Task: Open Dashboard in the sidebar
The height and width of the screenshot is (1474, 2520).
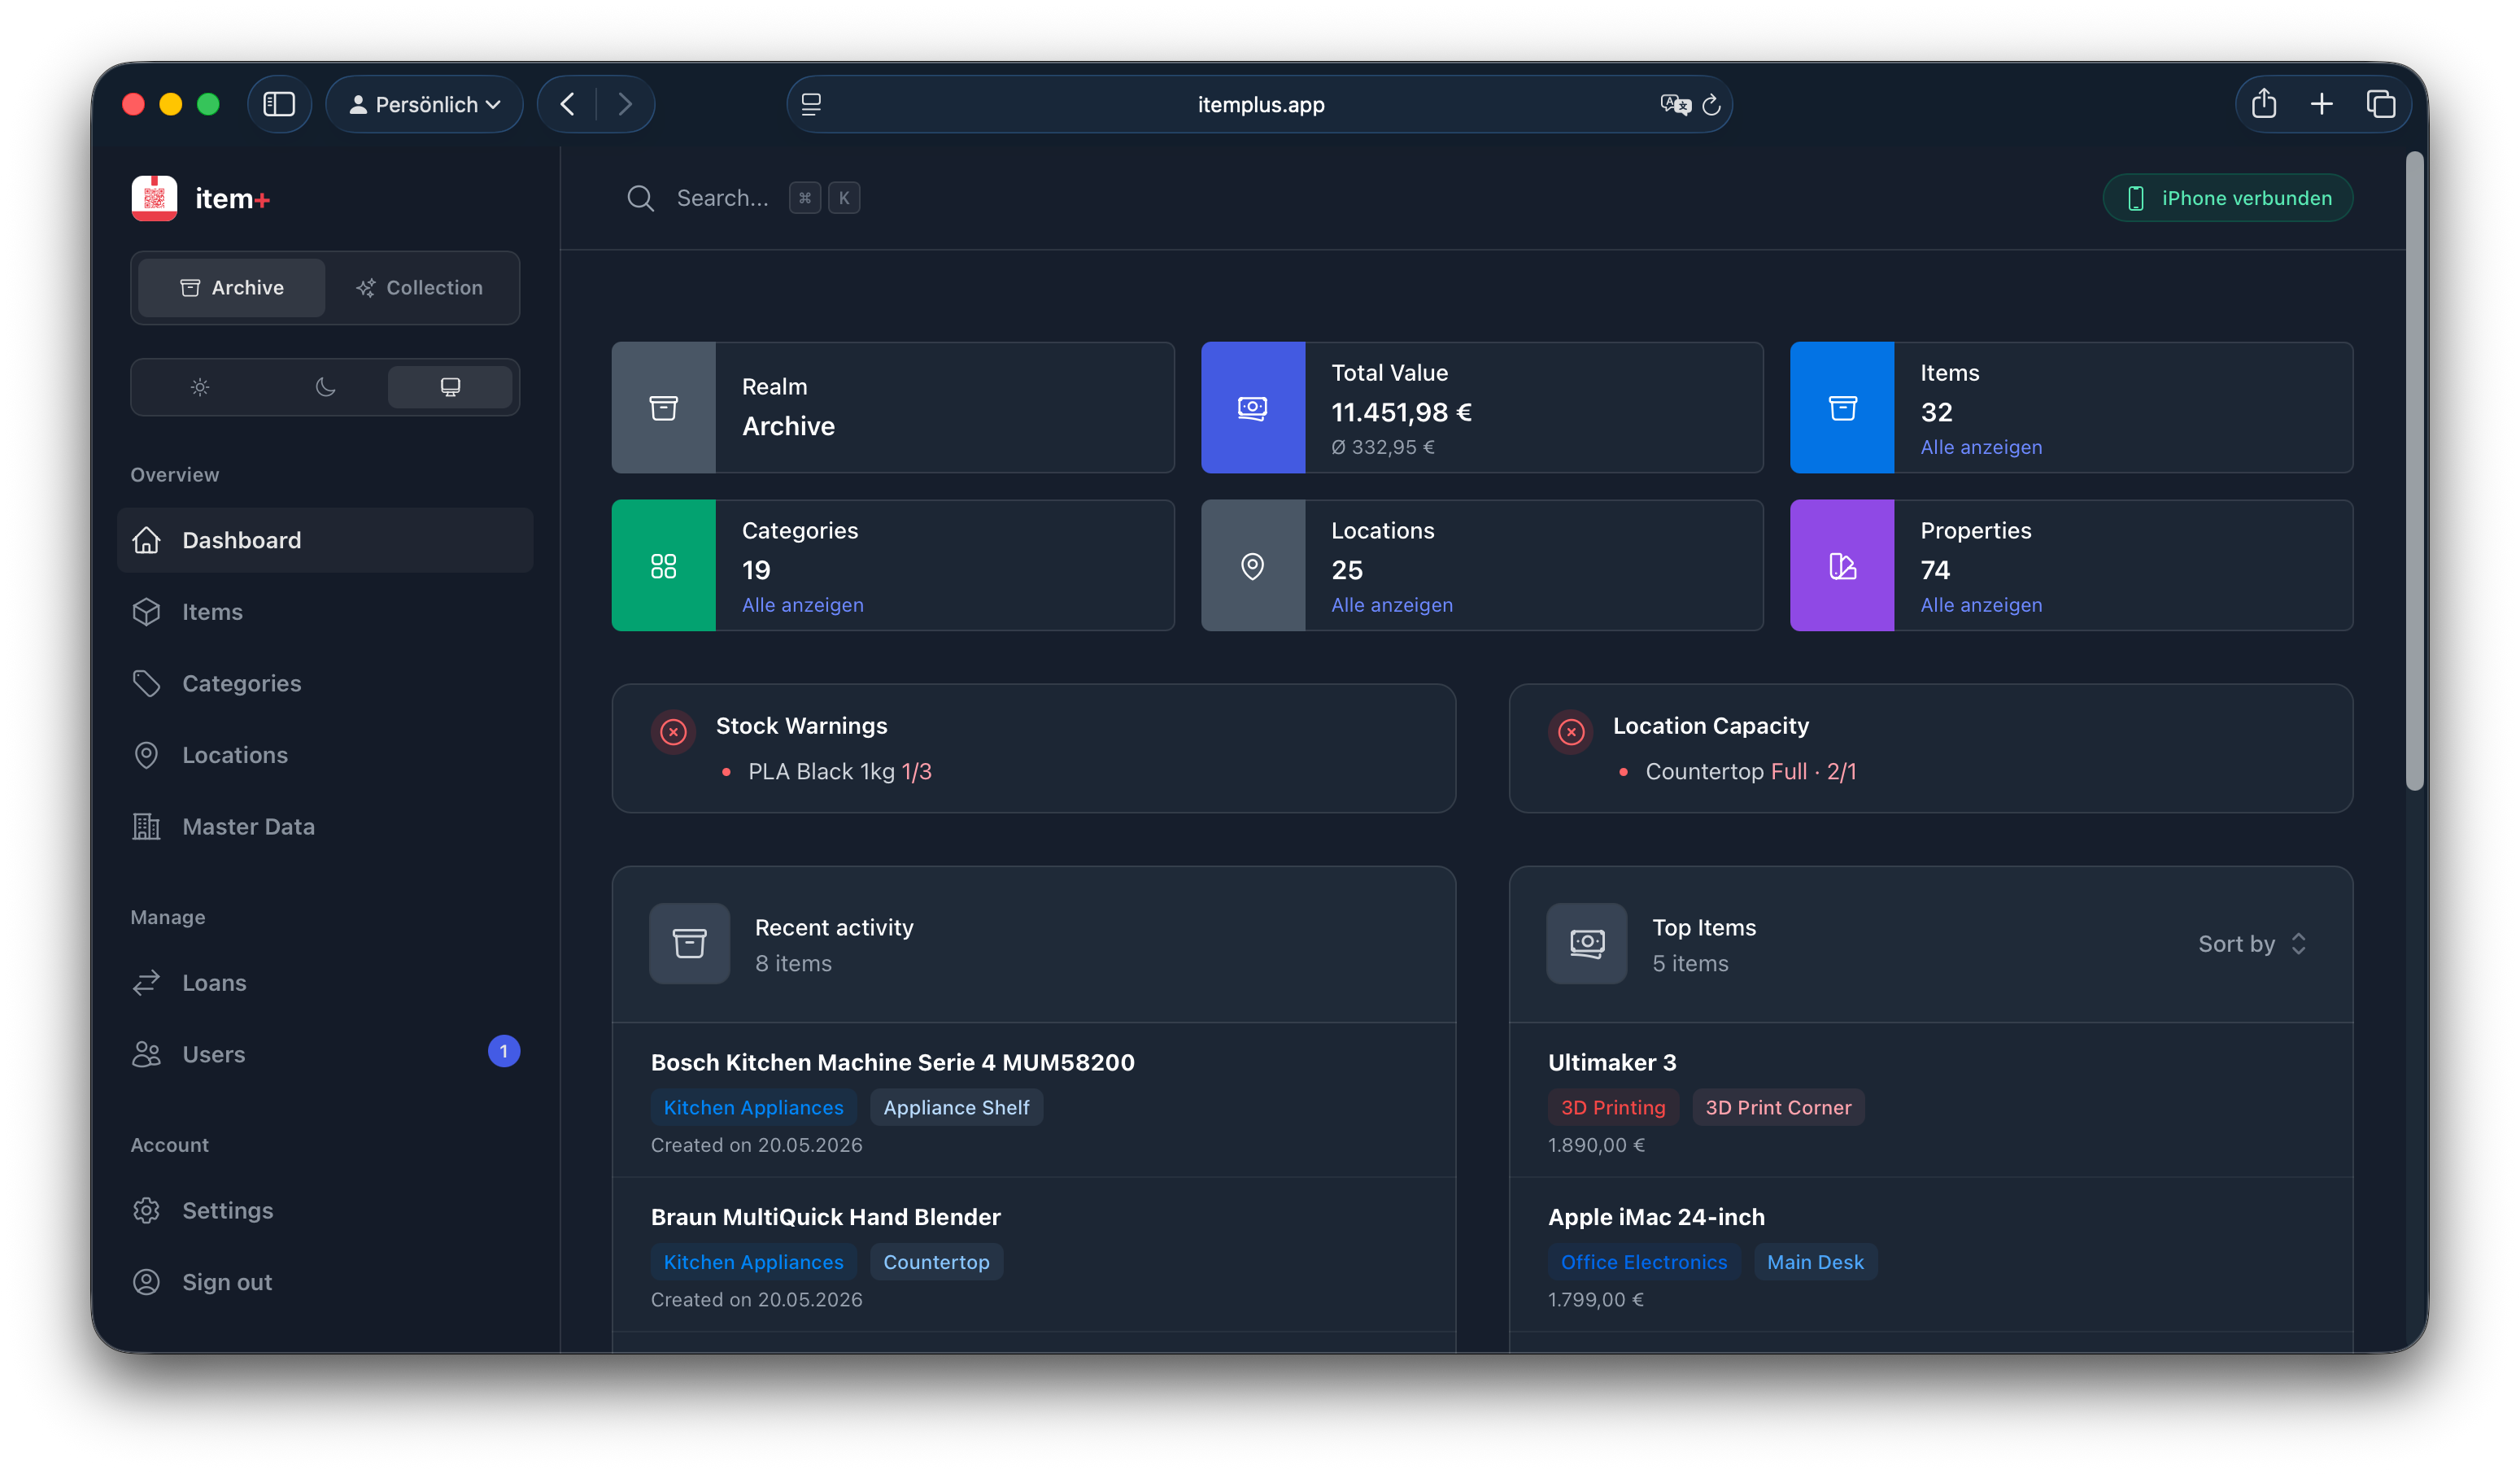Action: point(325,540)
